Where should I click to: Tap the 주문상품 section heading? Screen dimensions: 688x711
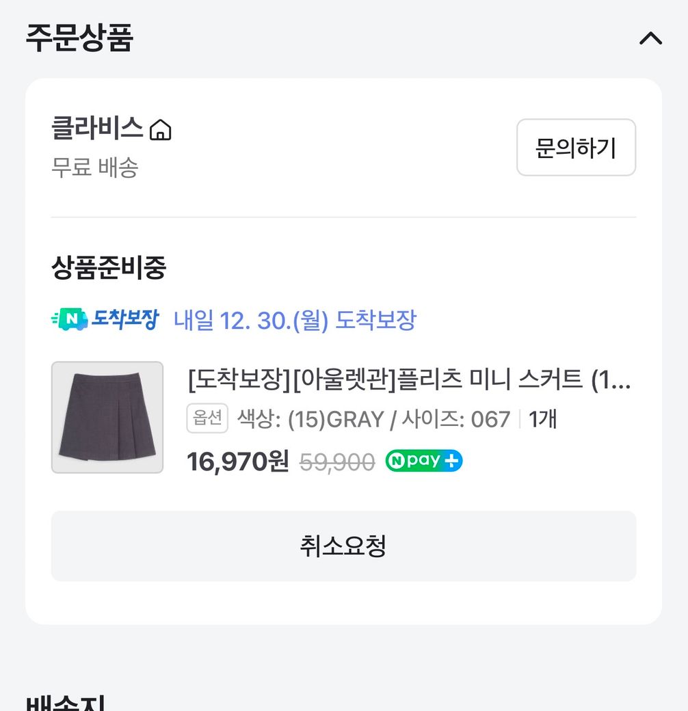click(79, 38)
